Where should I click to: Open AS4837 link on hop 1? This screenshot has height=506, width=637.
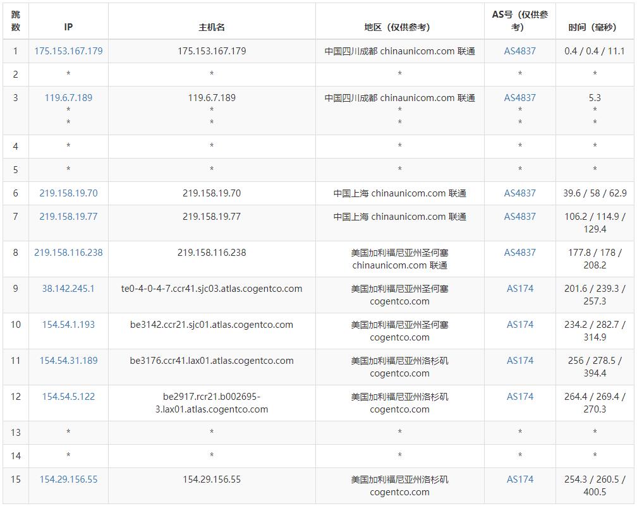(x=519, y=50)
